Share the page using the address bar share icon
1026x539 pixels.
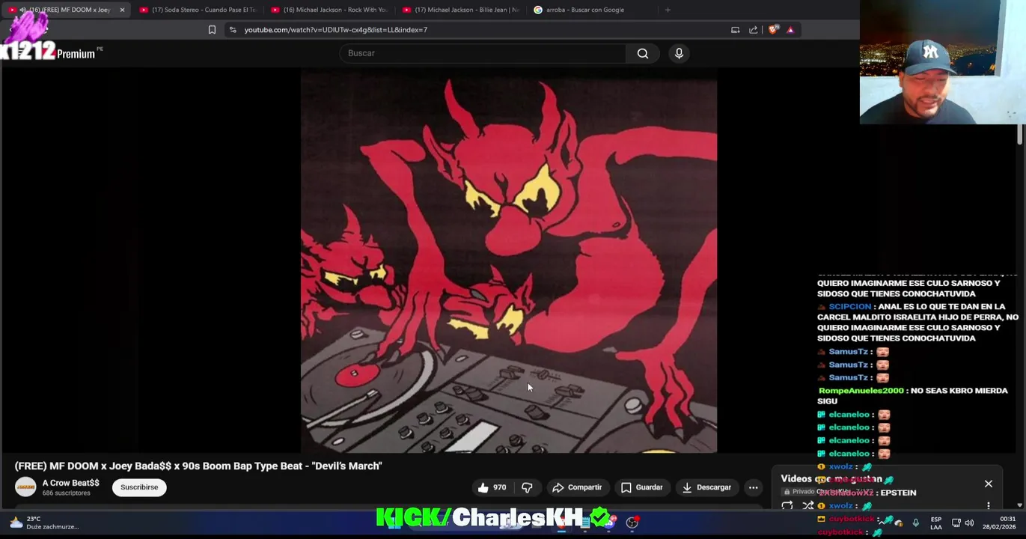pos(753,30)
